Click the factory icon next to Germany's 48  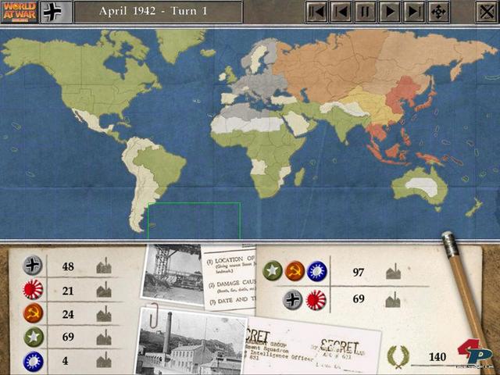pyautogui.click(x=104, y=267)
